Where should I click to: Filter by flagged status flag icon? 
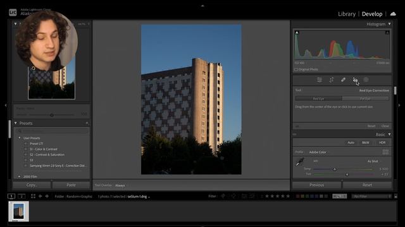[x=223, y=196]
